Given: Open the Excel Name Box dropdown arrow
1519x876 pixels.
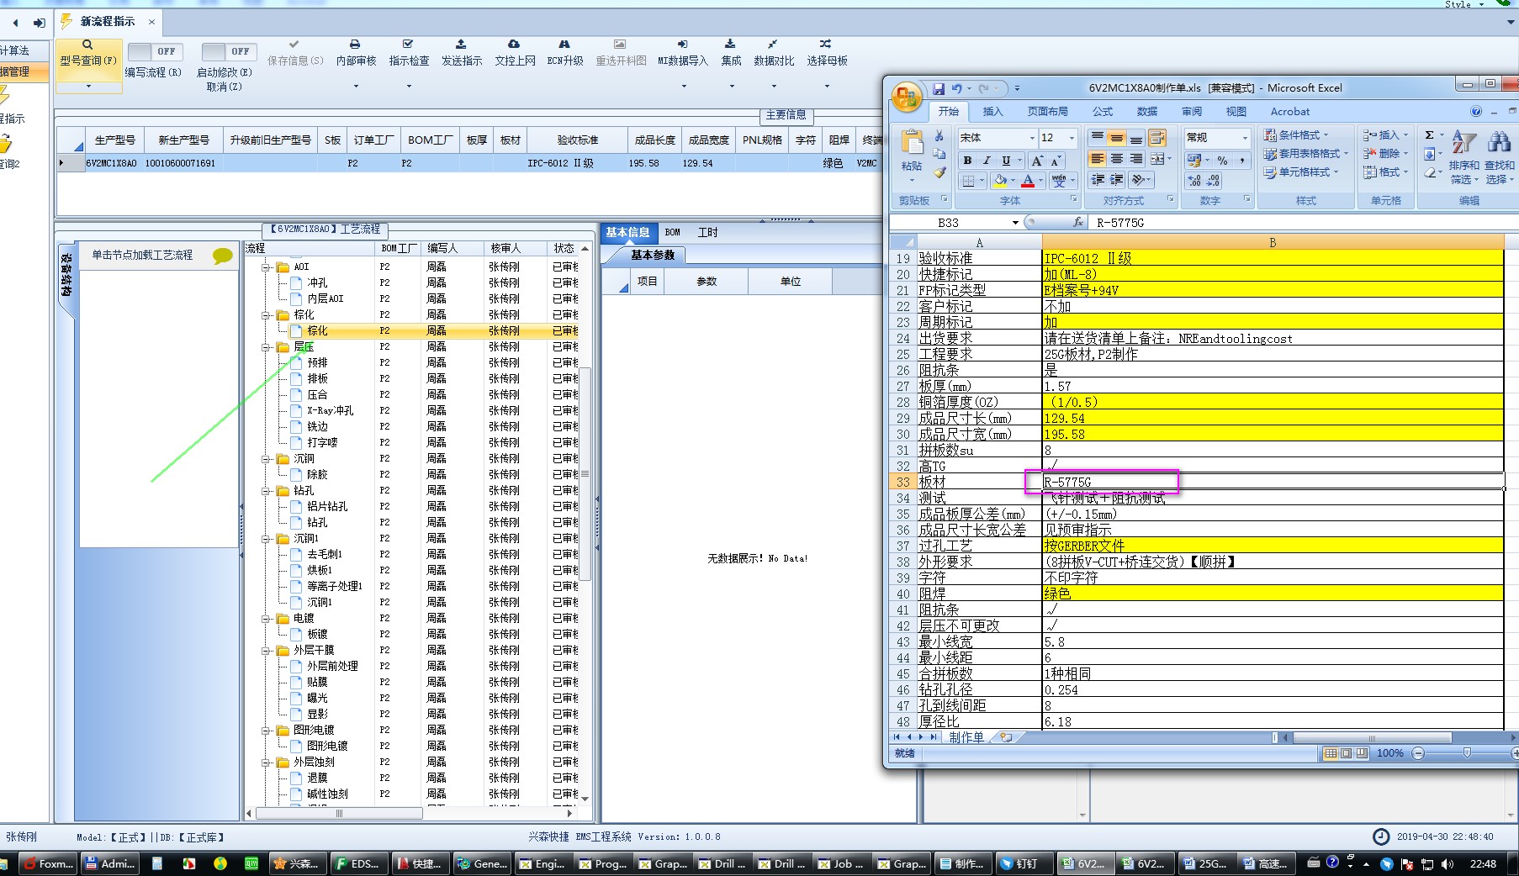Looking at the screenshot, I should (1015, 223).
